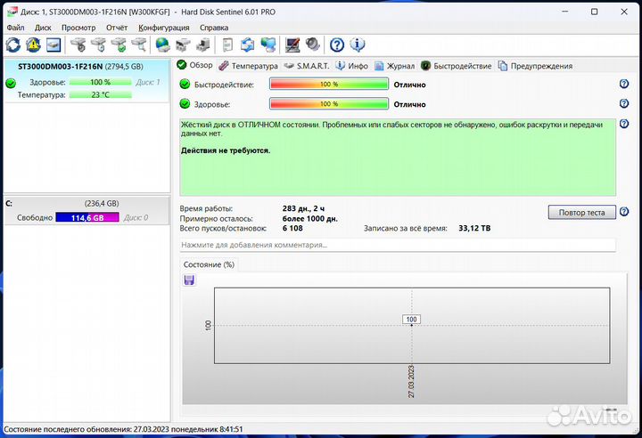Click the blue refresh arrows toolbar icon
This screenshot has height=438, width=642.
click(13, 45)
